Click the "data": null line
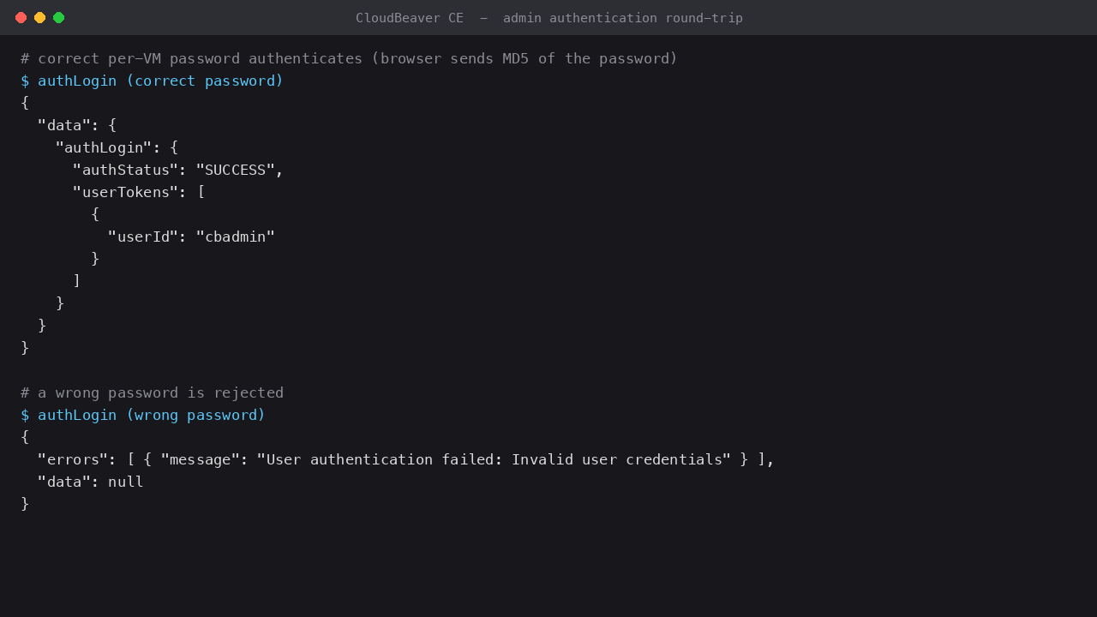This screenshot has height=617, width=1097. pos(91,482)
